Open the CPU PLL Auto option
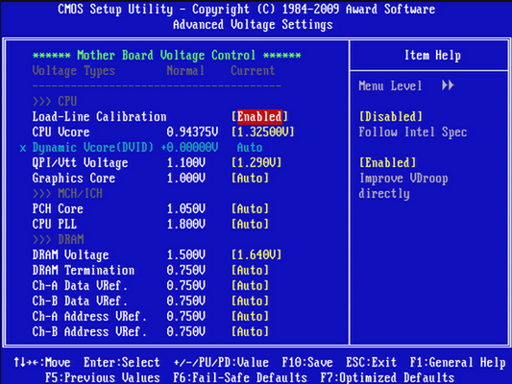This screenshot has width=512, height=384. pyautogui.click(x=250, y=224)
